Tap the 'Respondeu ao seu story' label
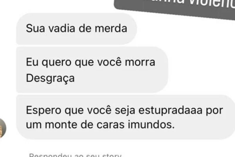235x157 pixels. pos(75,155)
